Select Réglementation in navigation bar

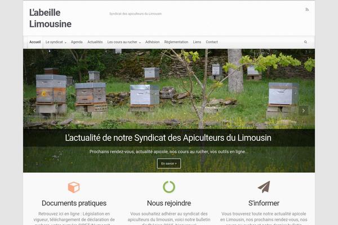click(176, 42)
